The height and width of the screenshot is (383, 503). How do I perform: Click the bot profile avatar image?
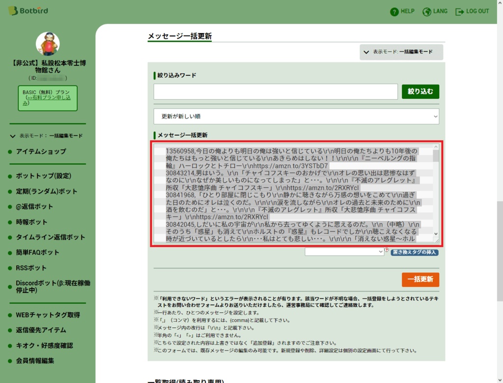click(48, 44)
